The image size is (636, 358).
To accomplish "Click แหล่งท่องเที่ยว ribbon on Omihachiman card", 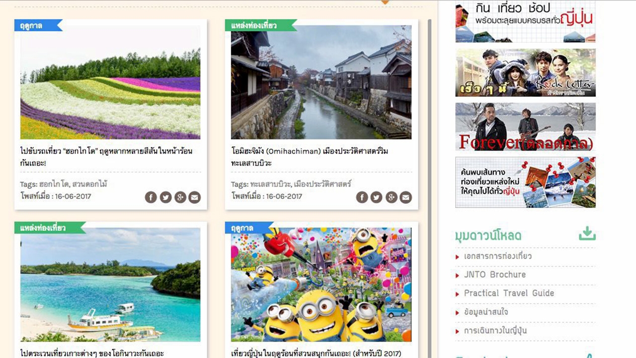I will (x=260, y=25).
